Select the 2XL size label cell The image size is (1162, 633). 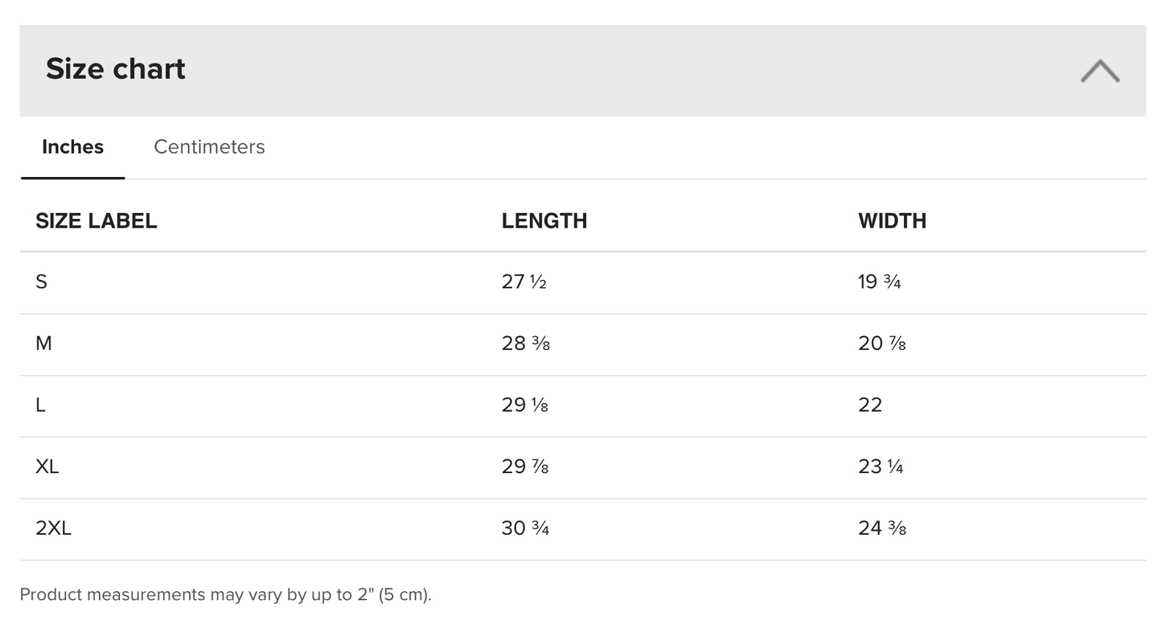pos(53,528)
